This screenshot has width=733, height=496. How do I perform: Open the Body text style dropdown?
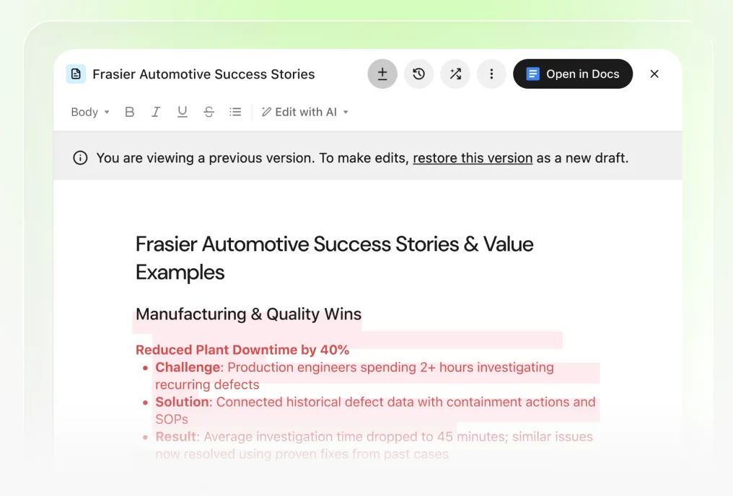pyautogui.click(x=90, y=112)
